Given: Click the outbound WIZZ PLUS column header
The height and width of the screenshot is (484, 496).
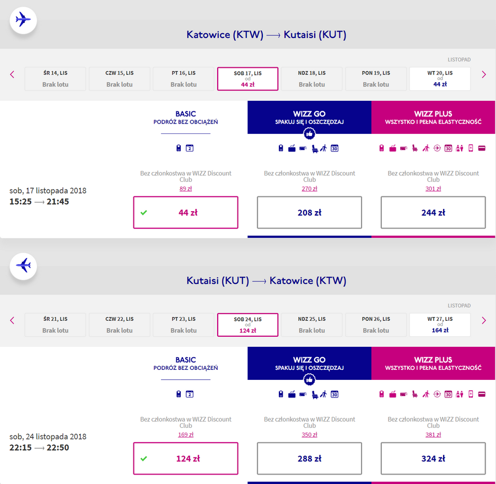Looking at the screenshot, I should pyautogui.click(x=433, y=117).
